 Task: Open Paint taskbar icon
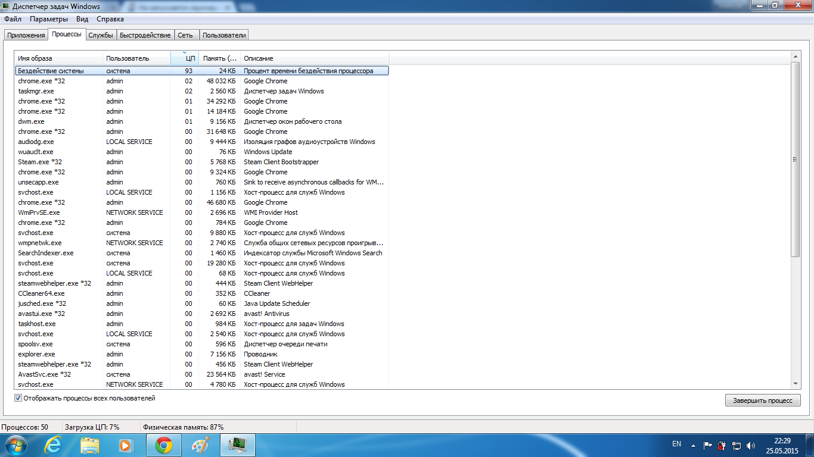201,445
